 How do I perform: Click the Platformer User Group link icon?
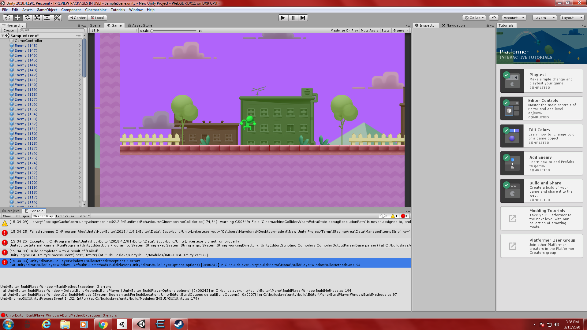click(x=512, y=246)
